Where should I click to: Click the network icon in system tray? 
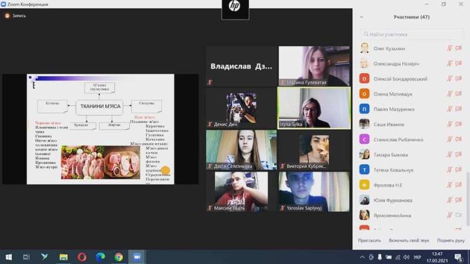click(398, 257)
